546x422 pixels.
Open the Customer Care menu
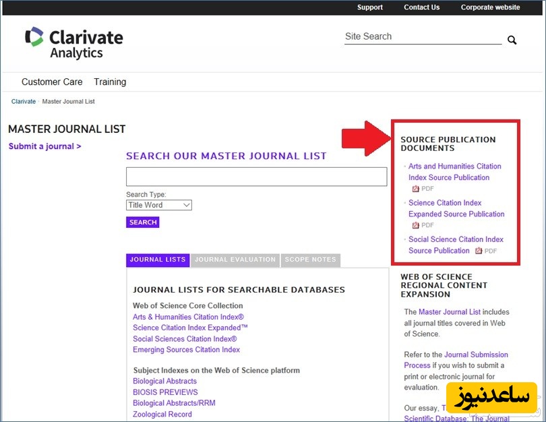[x=52, y=82]
